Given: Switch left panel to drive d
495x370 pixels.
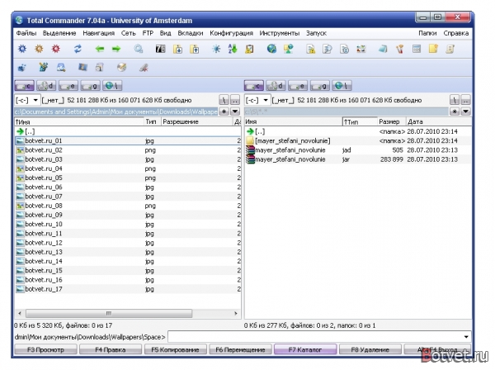Looking at the screenshot, I should 46,86.
